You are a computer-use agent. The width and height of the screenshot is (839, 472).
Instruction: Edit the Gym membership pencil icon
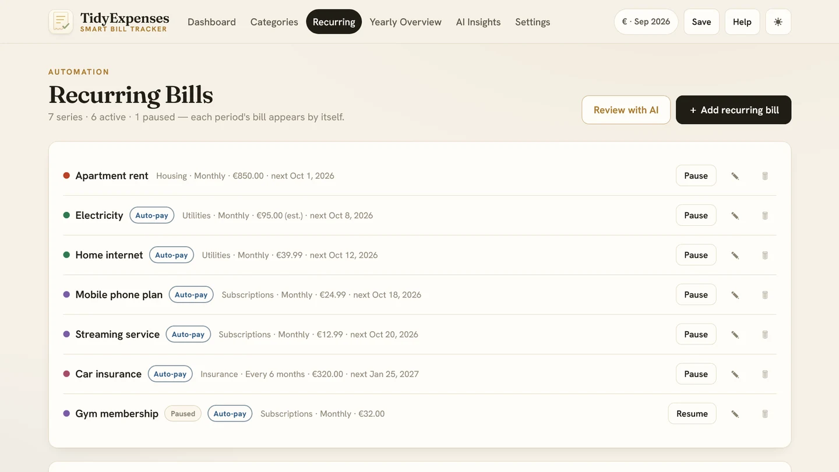tap(735, 414)
